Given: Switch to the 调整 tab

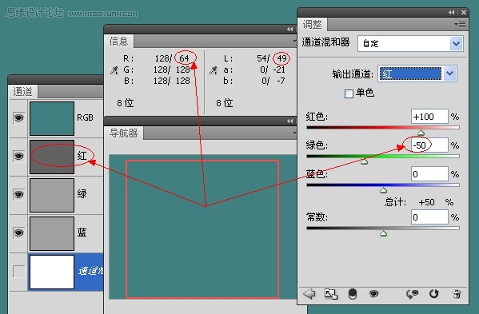Looking at the screenshot, I should (x=312, y=24).
